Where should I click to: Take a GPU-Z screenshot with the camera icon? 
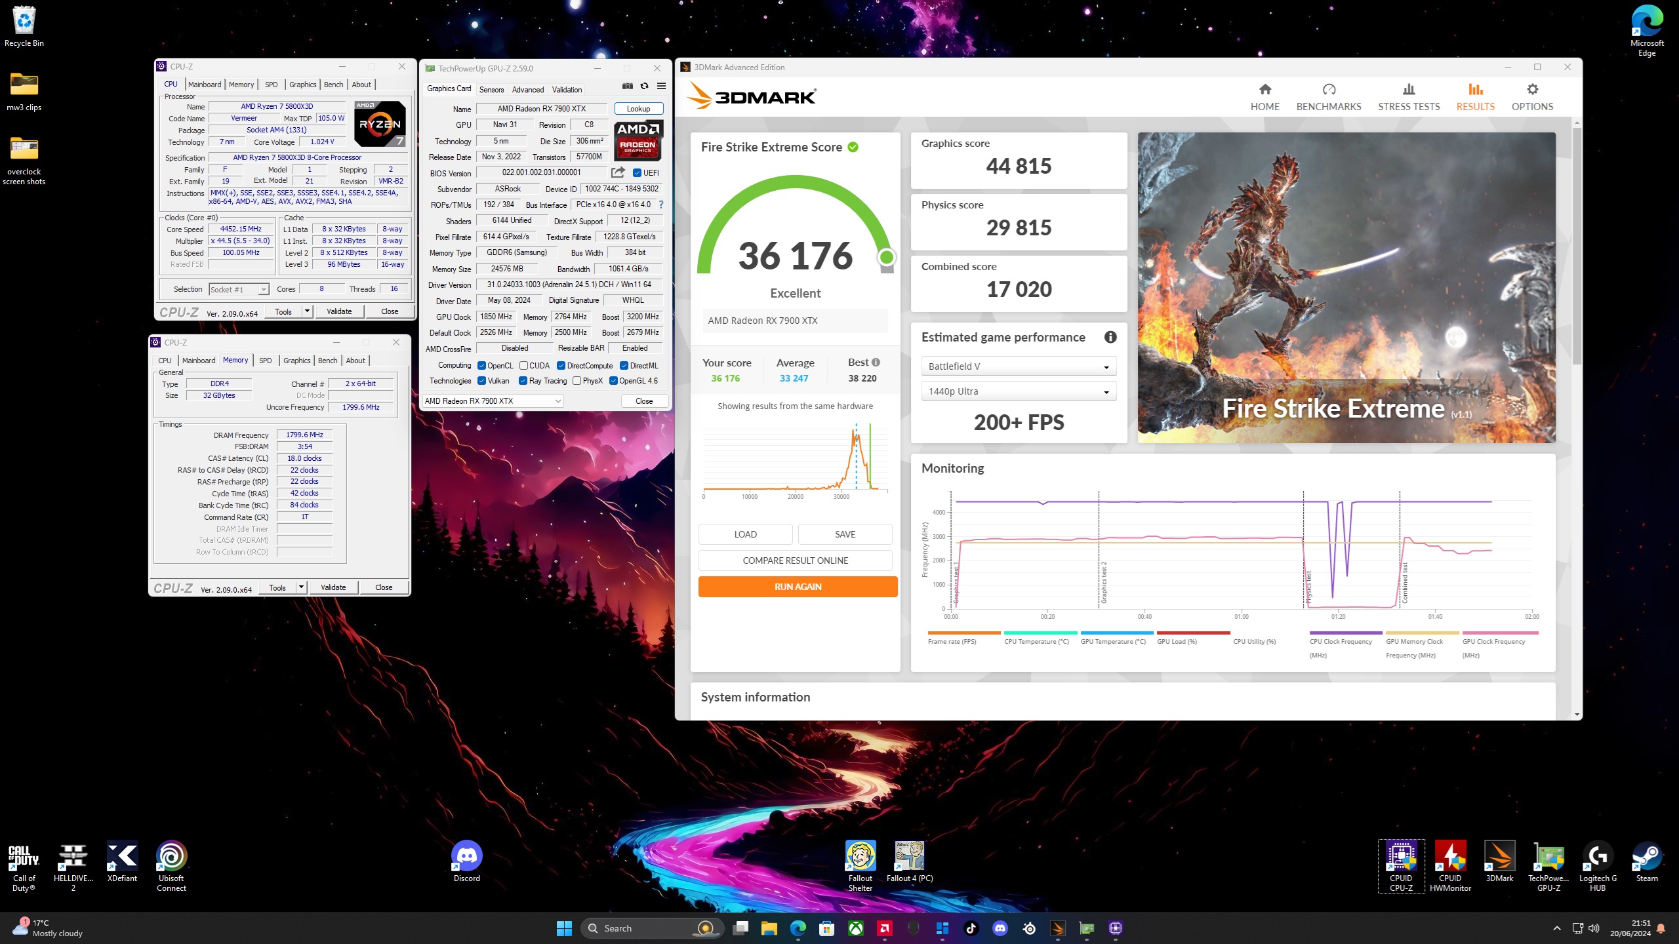point(628,87)
